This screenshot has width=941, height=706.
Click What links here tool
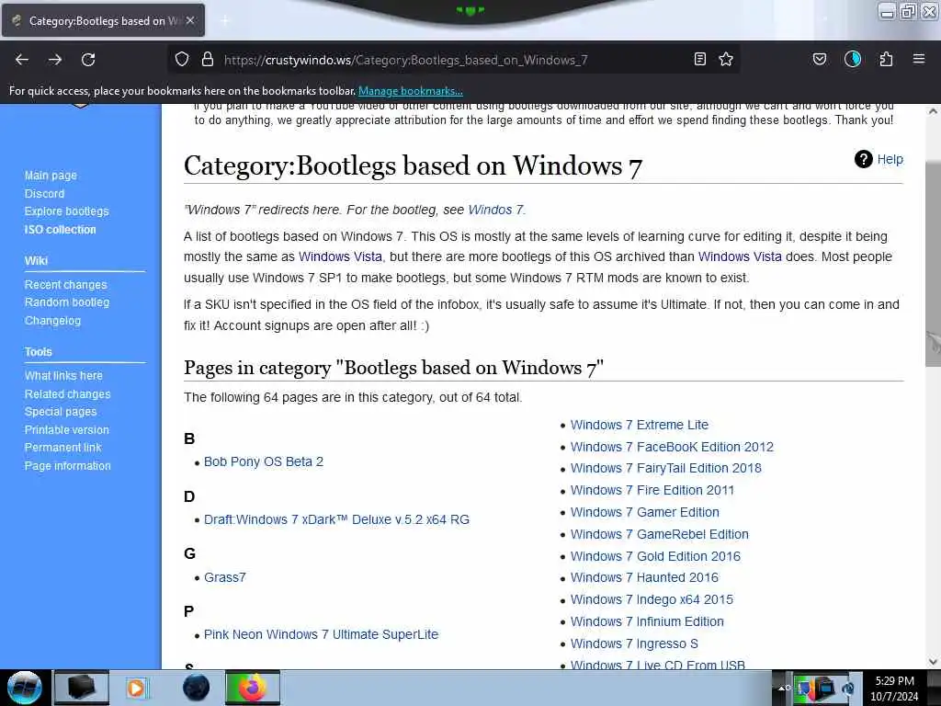pos(63,375)
